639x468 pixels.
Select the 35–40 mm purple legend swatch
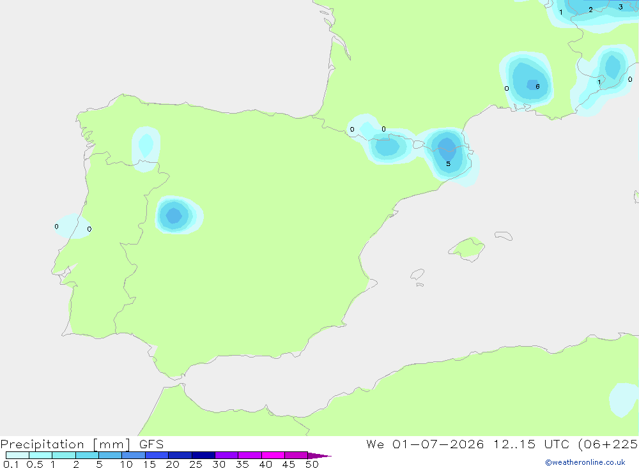(x=249, y=455)
